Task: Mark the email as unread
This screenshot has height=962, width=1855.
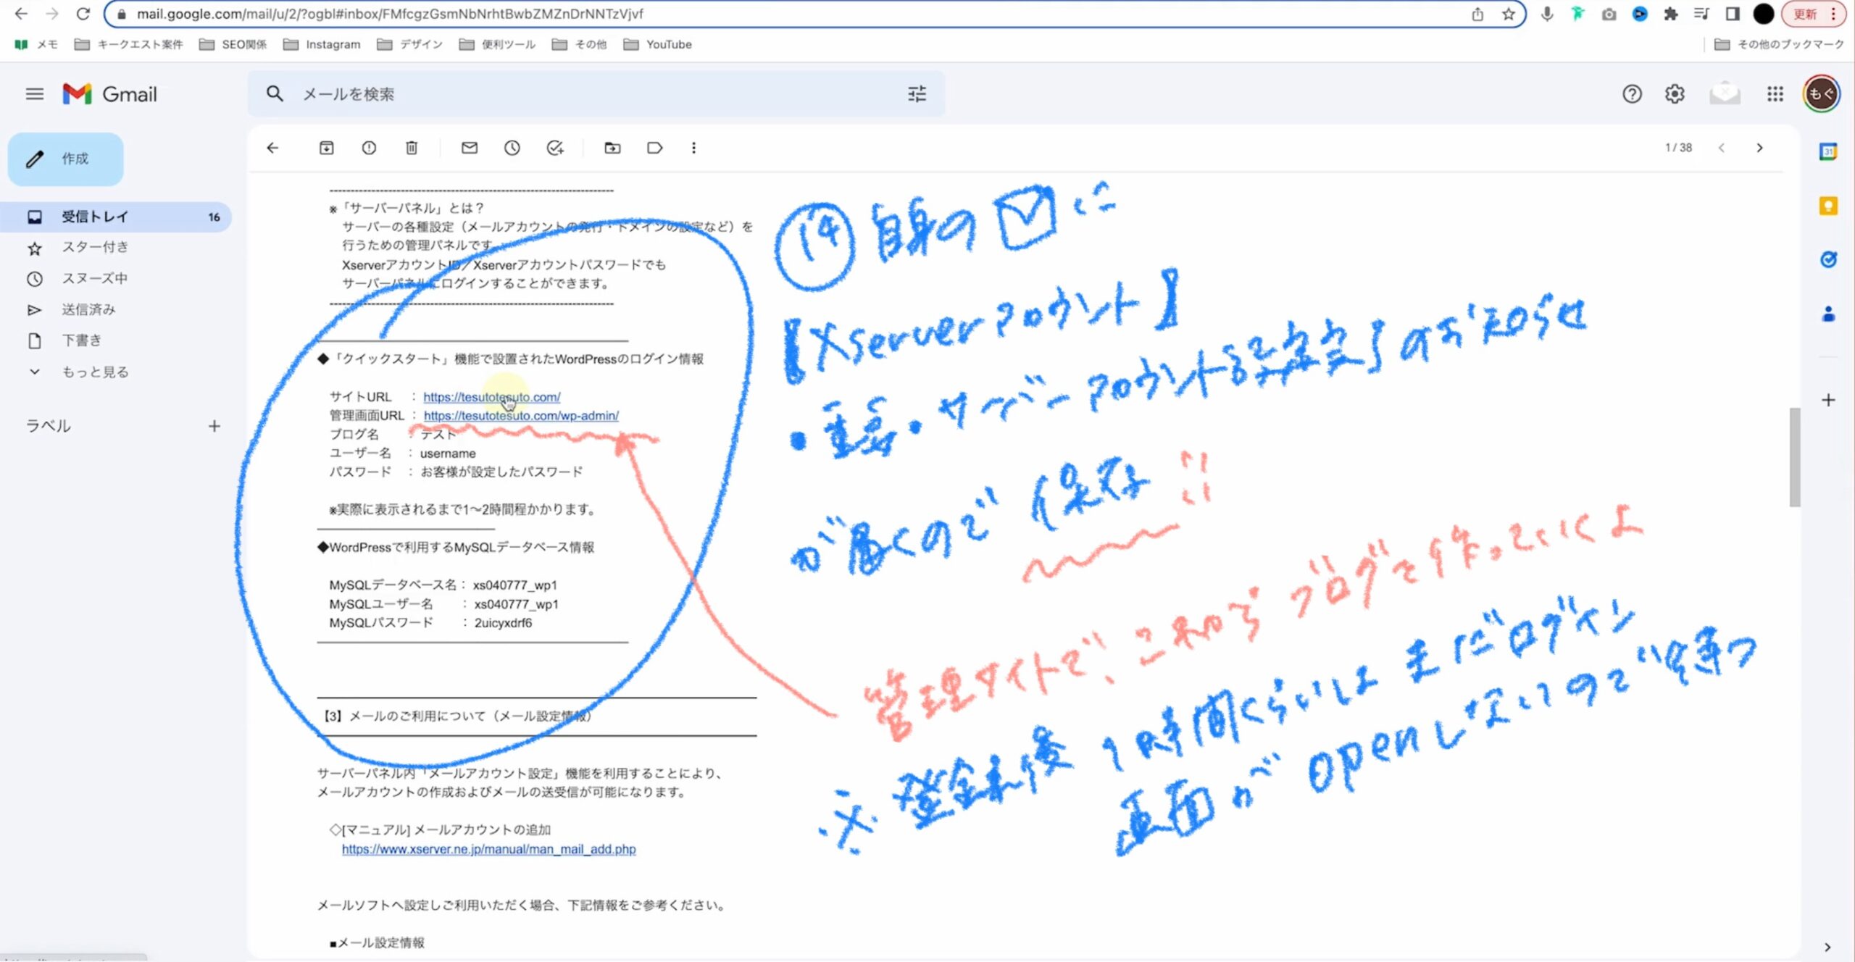Action: pos(470,148)
